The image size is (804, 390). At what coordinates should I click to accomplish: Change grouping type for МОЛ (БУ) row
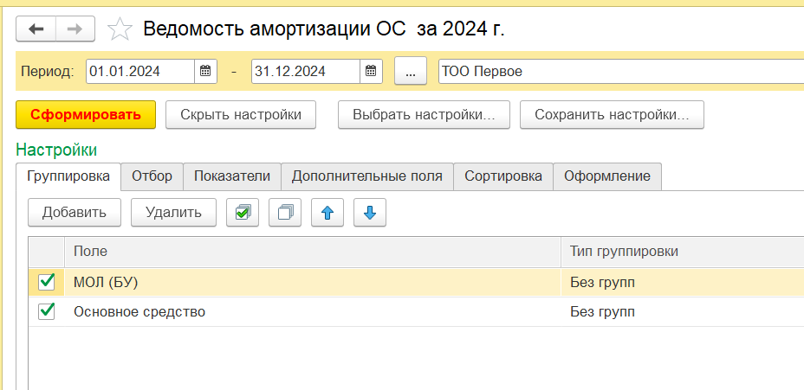click(676, 281)
